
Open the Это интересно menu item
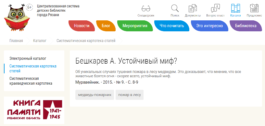coord(209,26)
